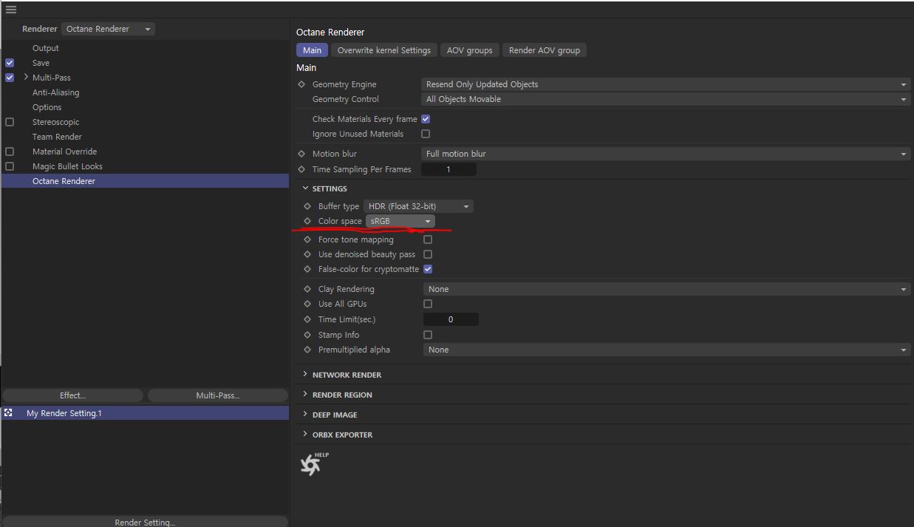Uncheck False-color for cryptomatte
The height and width of the screenshot is (527, 914).
pos(428,269)
